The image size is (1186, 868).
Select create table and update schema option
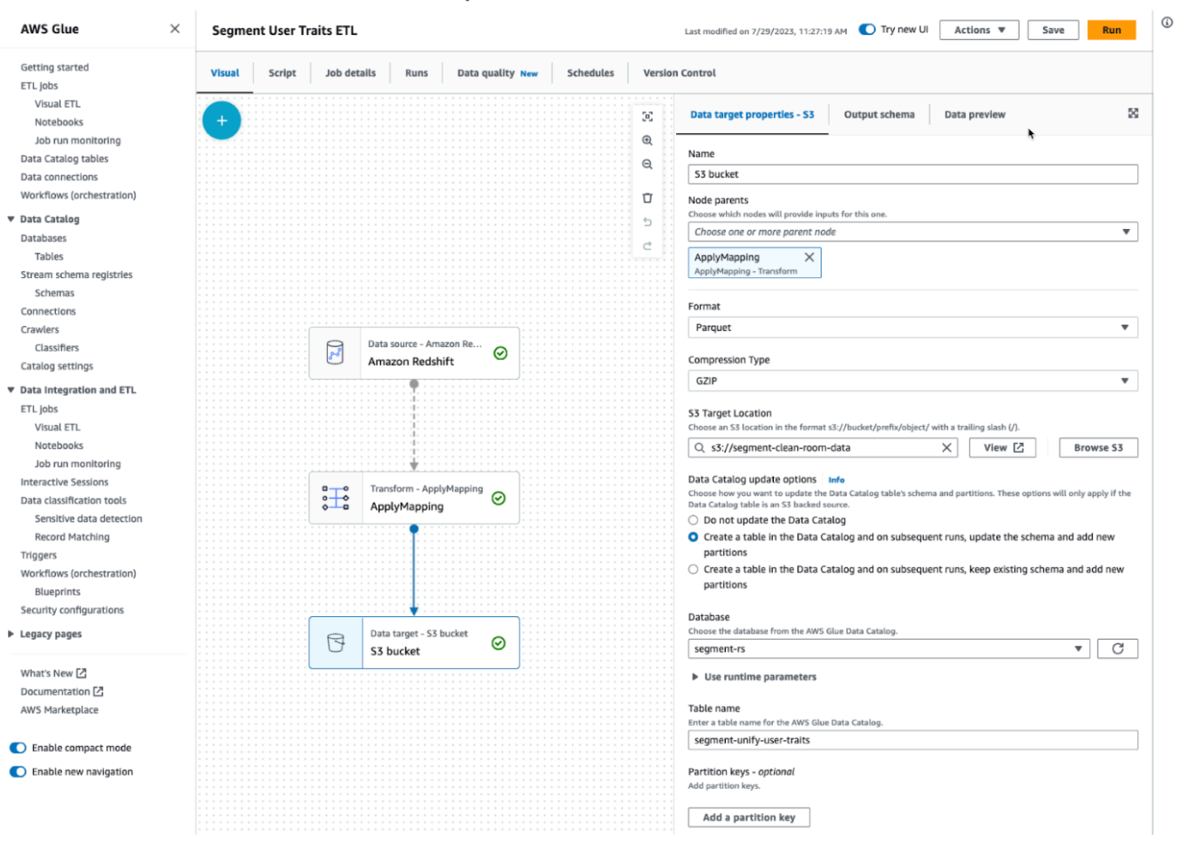click(x=694, y=537)
